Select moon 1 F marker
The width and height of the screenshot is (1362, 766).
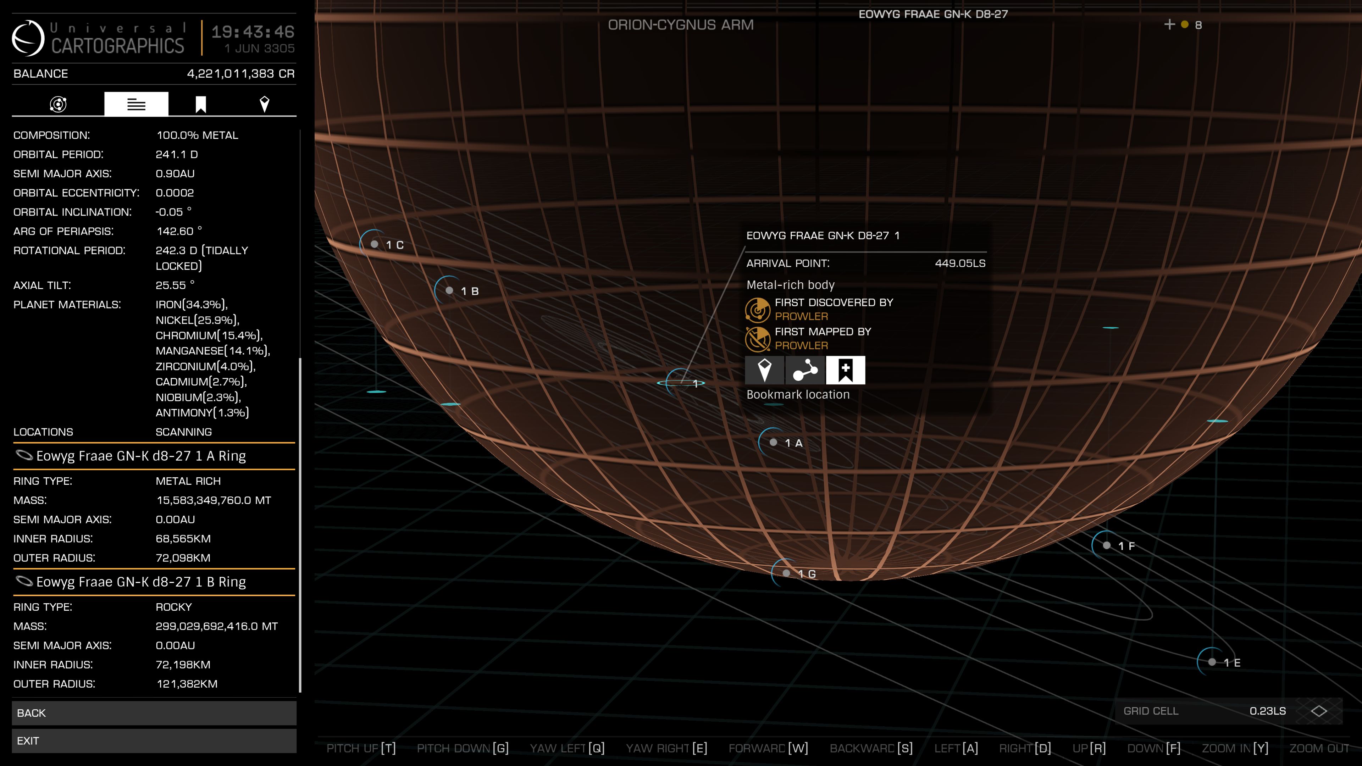(1107, 545)
